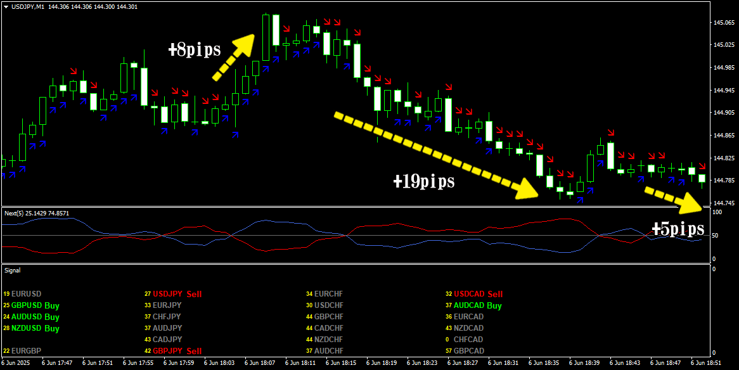This screenshot has height=370, width=739.
Task: Click the 6 Jun 18:03 time label
Action: click(x=219, y=364)
